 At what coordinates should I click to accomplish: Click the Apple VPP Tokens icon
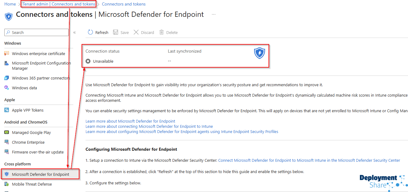pyautogui.click(x=7, y=110)
